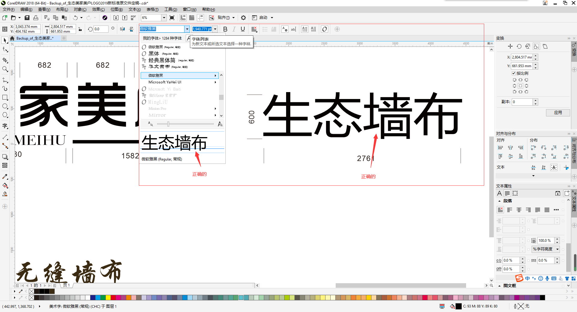Click the Rotate icon in 变换 panel
The width and height of the screenshot is (577, 312).
pos(519,46)
